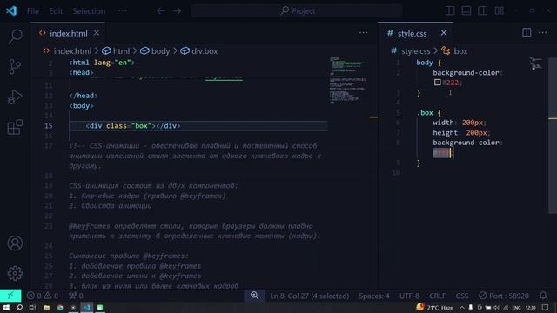Click the selected color value in .box

441,153
